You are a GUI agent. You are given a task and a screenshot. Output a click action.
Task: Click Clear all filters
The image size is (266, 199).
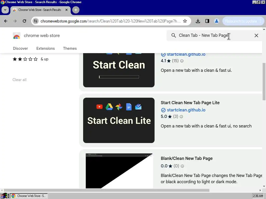19,80
